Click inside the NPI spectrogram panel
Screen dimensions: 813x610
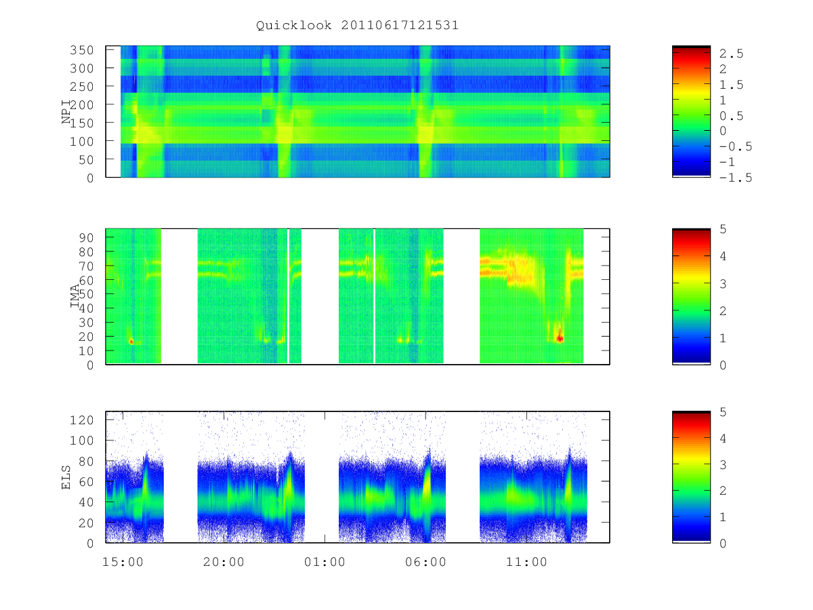tap(358, 111)
